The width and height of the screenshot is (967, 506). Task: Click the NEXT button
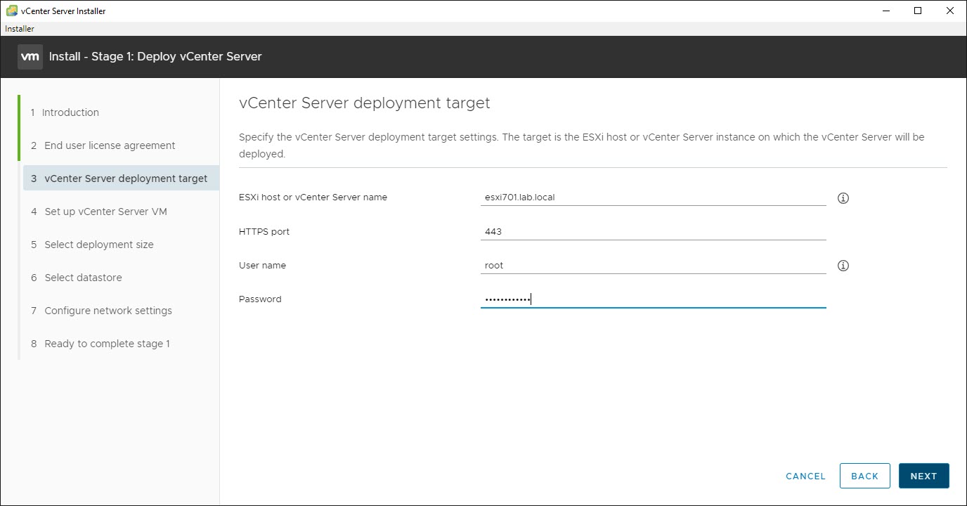(x=923, y=476)
